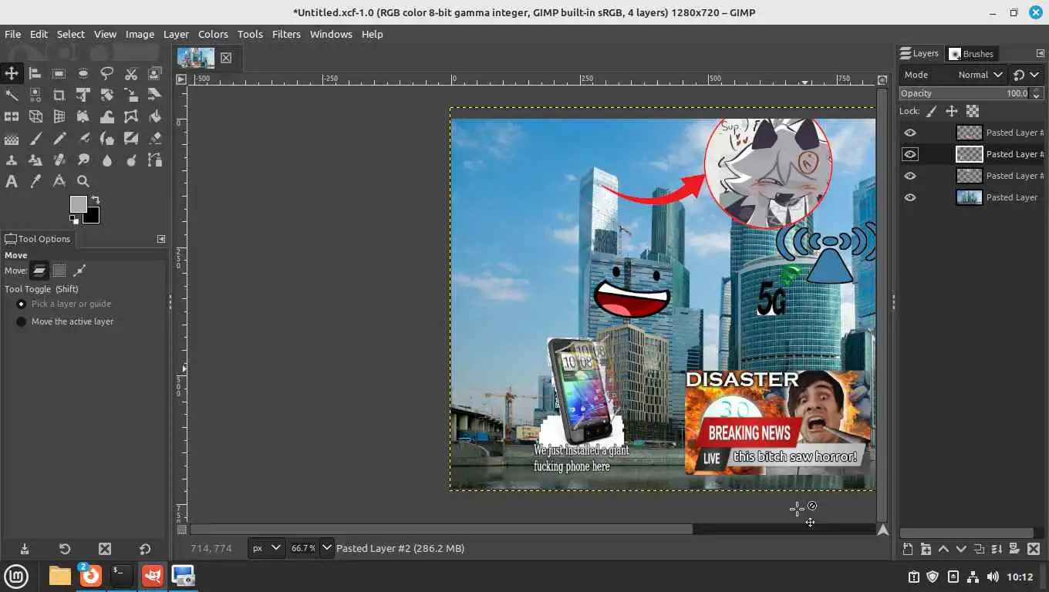Screen dimensions: 1049x592
Task: Select the Gradient tool
Action: pos(11,139)
